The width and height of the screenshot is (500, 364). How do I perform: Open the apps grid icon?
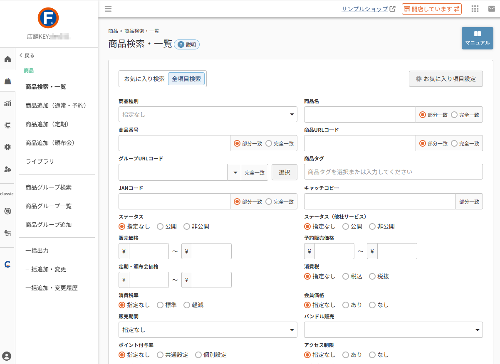[475, 9]
